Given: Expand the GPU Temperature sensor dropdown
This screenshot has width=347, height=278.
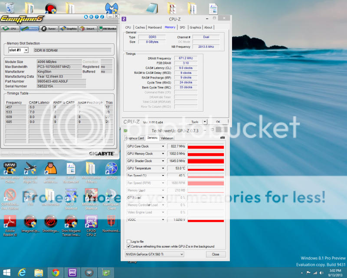Looking at the screenshot, I should pyautogui.click(x=163, y=169).
